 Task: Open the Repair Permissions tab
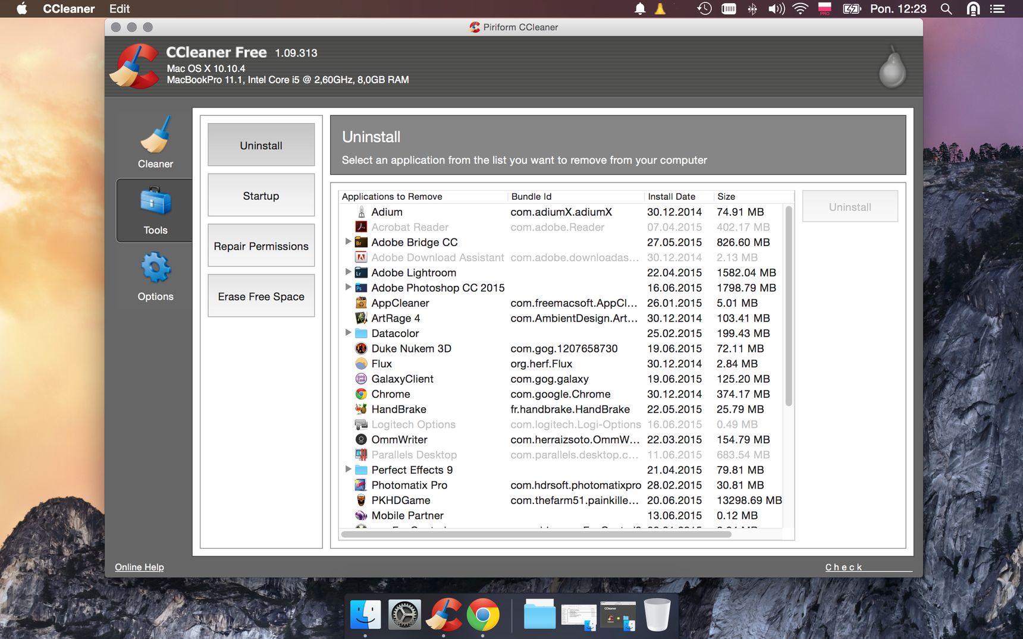tap(261, 246)
